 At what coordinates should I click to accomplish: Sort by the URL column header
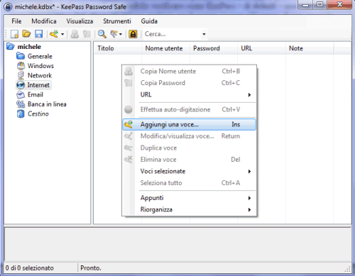pos(261,48)
